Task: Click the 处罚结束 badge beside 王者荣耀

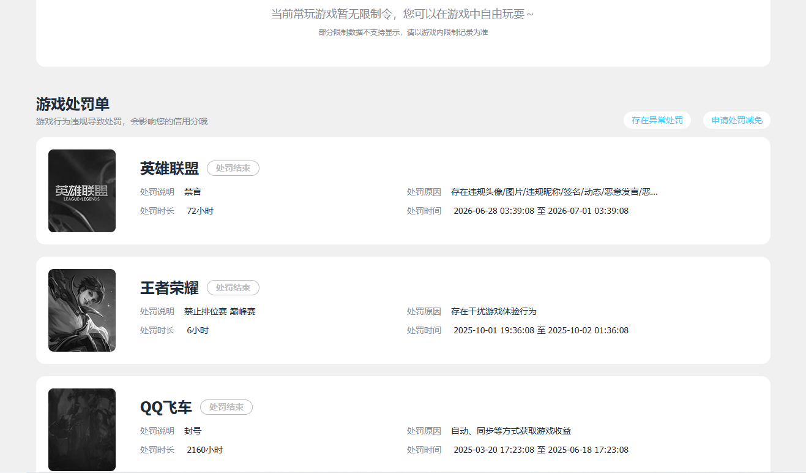Action: click(x=233, y=287)
